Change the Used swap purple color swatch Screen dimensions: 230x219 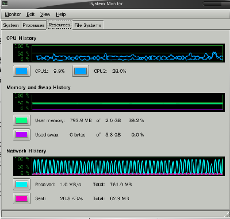[22, 135]
